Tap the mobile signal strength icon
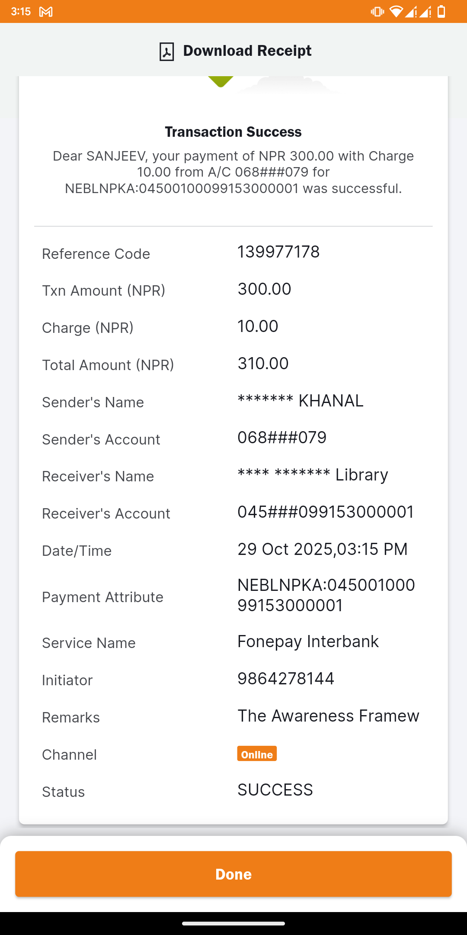Screen dimensions: 467x935 (x=411, y=12)
